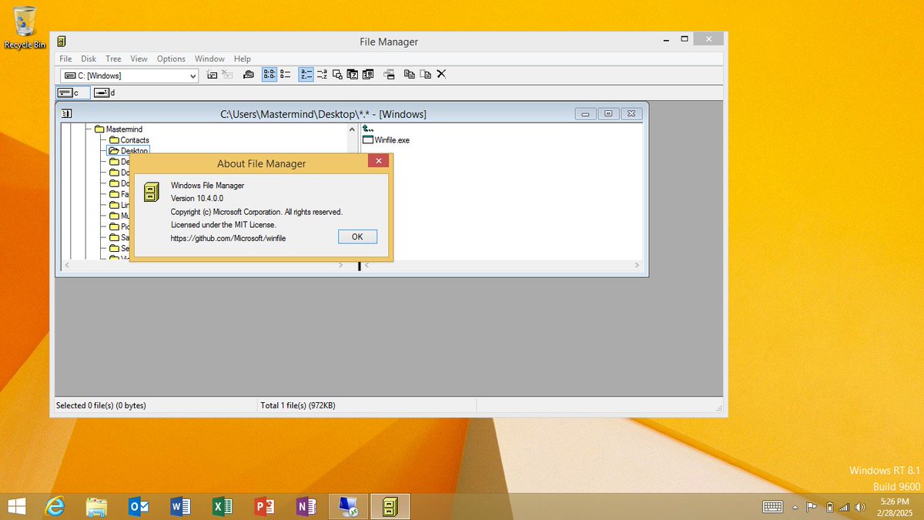Open OneNote from taskbar
Image resolution: width=924 pixels, height=520 pixels.
pyautogui.click(x=306, y=506)
